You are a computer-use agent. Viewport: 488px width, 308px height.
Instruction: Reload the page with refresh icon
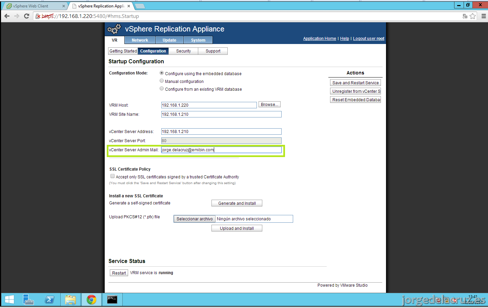[x=26, y=16]
